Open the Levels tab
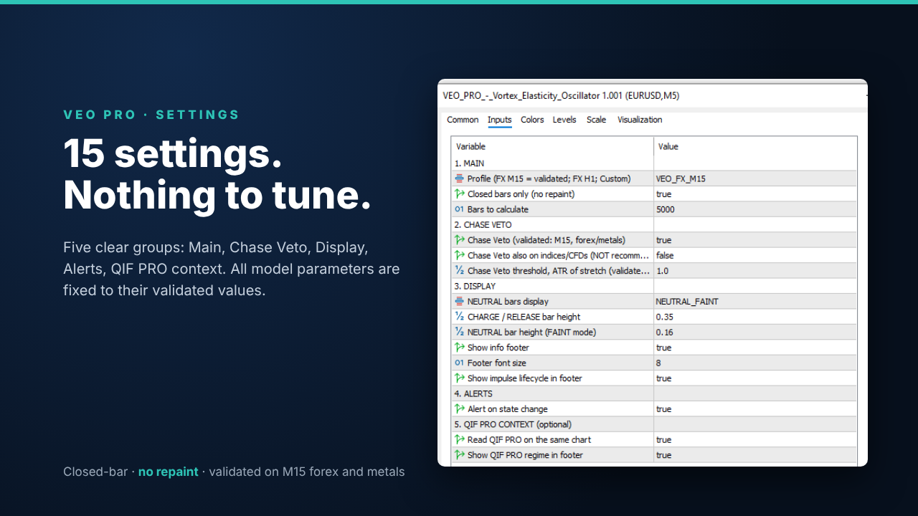 [x=564, y=120]
